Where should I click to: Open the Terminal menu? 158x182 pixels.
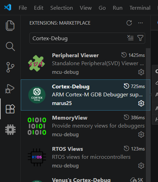tap(140, 8)
